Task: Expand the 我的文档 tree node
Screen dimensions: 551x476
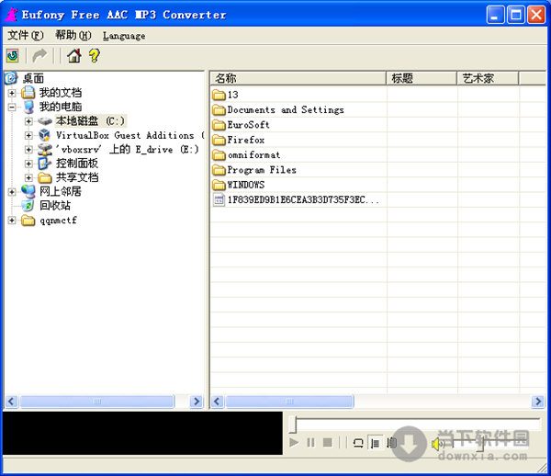Action: coord(12,93)
